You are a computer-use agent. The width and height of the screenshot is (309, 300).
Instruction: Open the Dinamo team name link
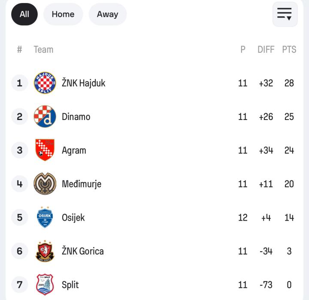click(76, 117)
